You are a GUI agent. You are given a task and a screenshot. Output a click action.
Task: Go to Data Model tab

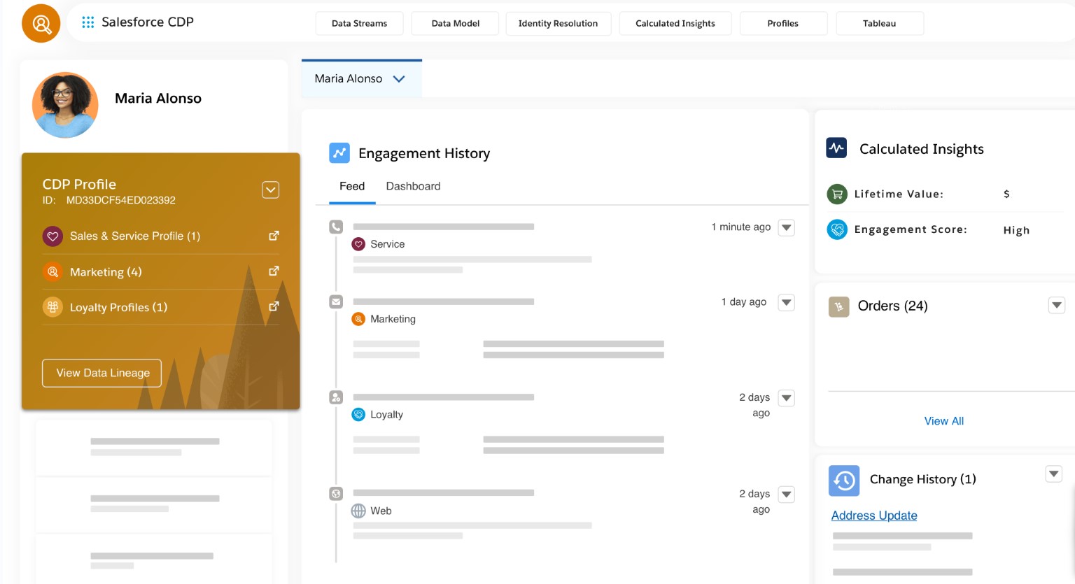coord(456,23)
